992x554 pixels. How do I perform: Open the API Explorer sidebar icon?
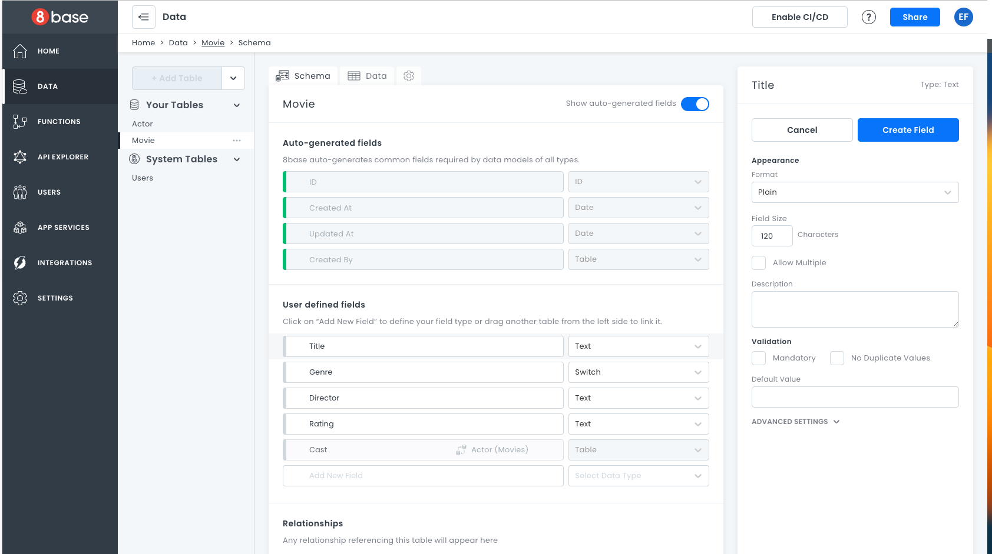tap(20, 157)
